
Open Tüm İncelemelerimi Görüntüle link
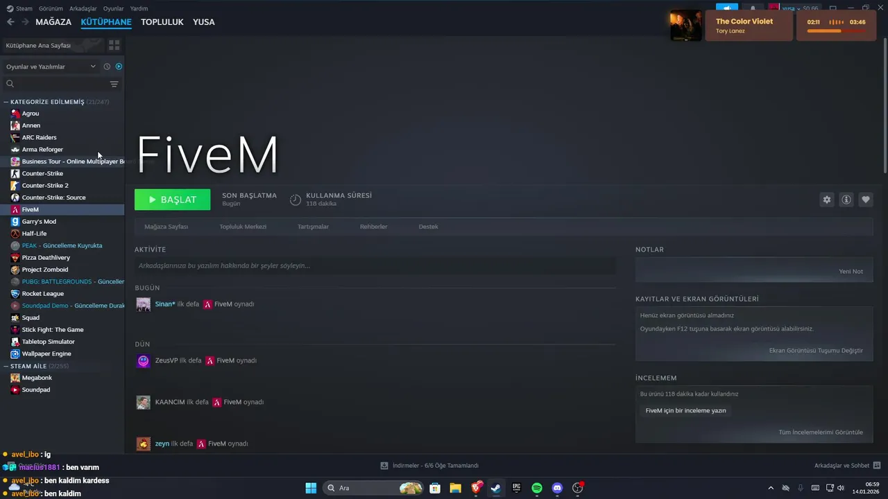tap(821, 432)
